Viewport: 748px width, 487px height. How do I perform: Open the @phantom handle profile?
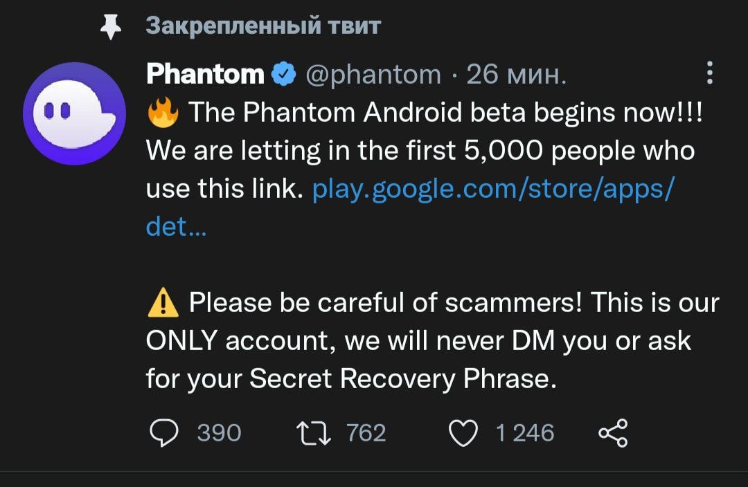[x=373, y=74]
